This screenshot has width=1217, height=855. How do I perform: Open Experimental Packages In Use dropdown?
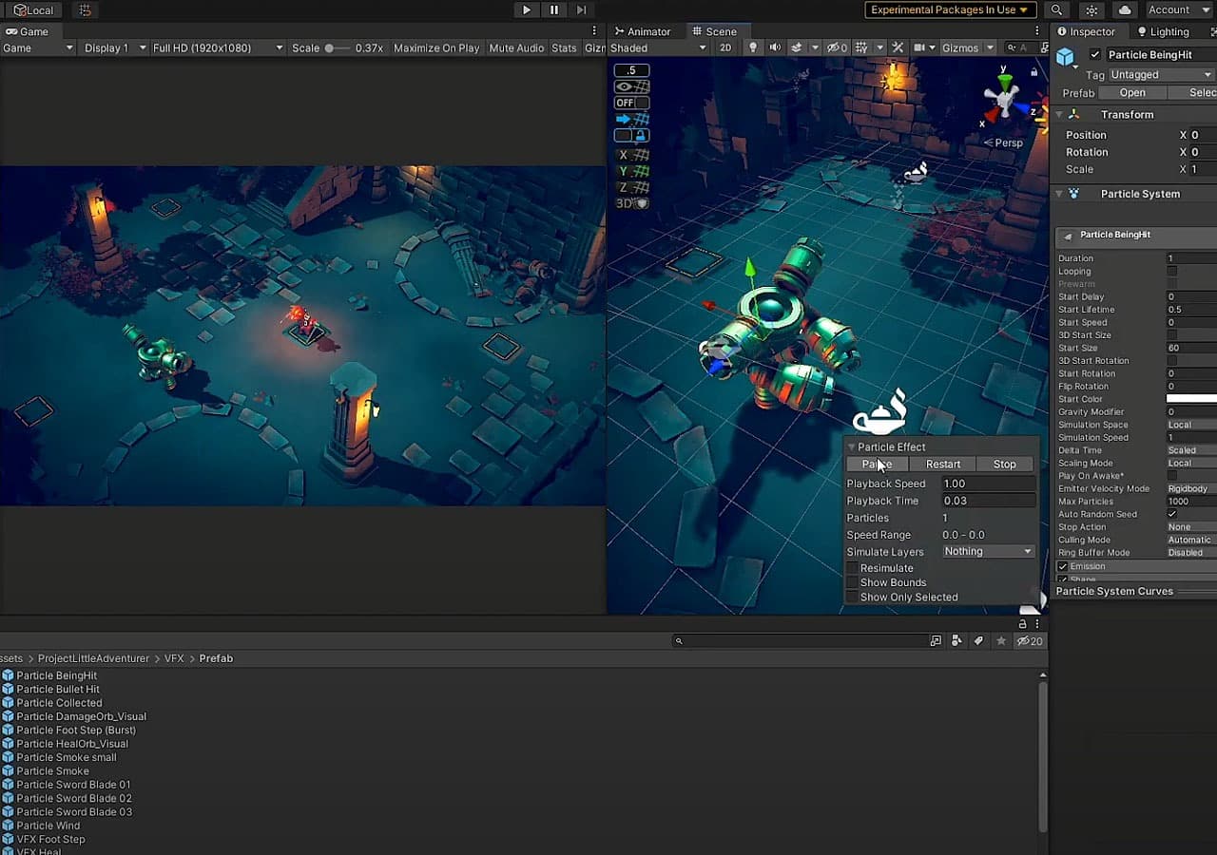click(x=949, y=9)
